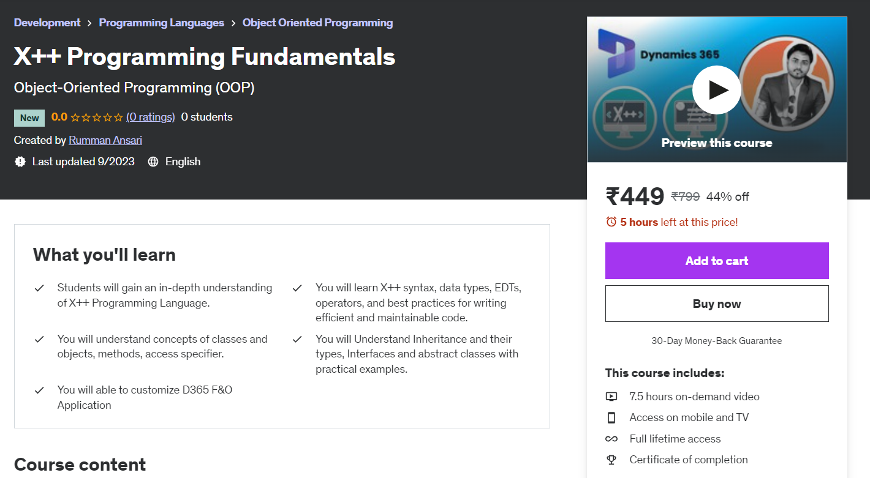Click the last updated badge icon
The image size is (870, 478).
20,162
